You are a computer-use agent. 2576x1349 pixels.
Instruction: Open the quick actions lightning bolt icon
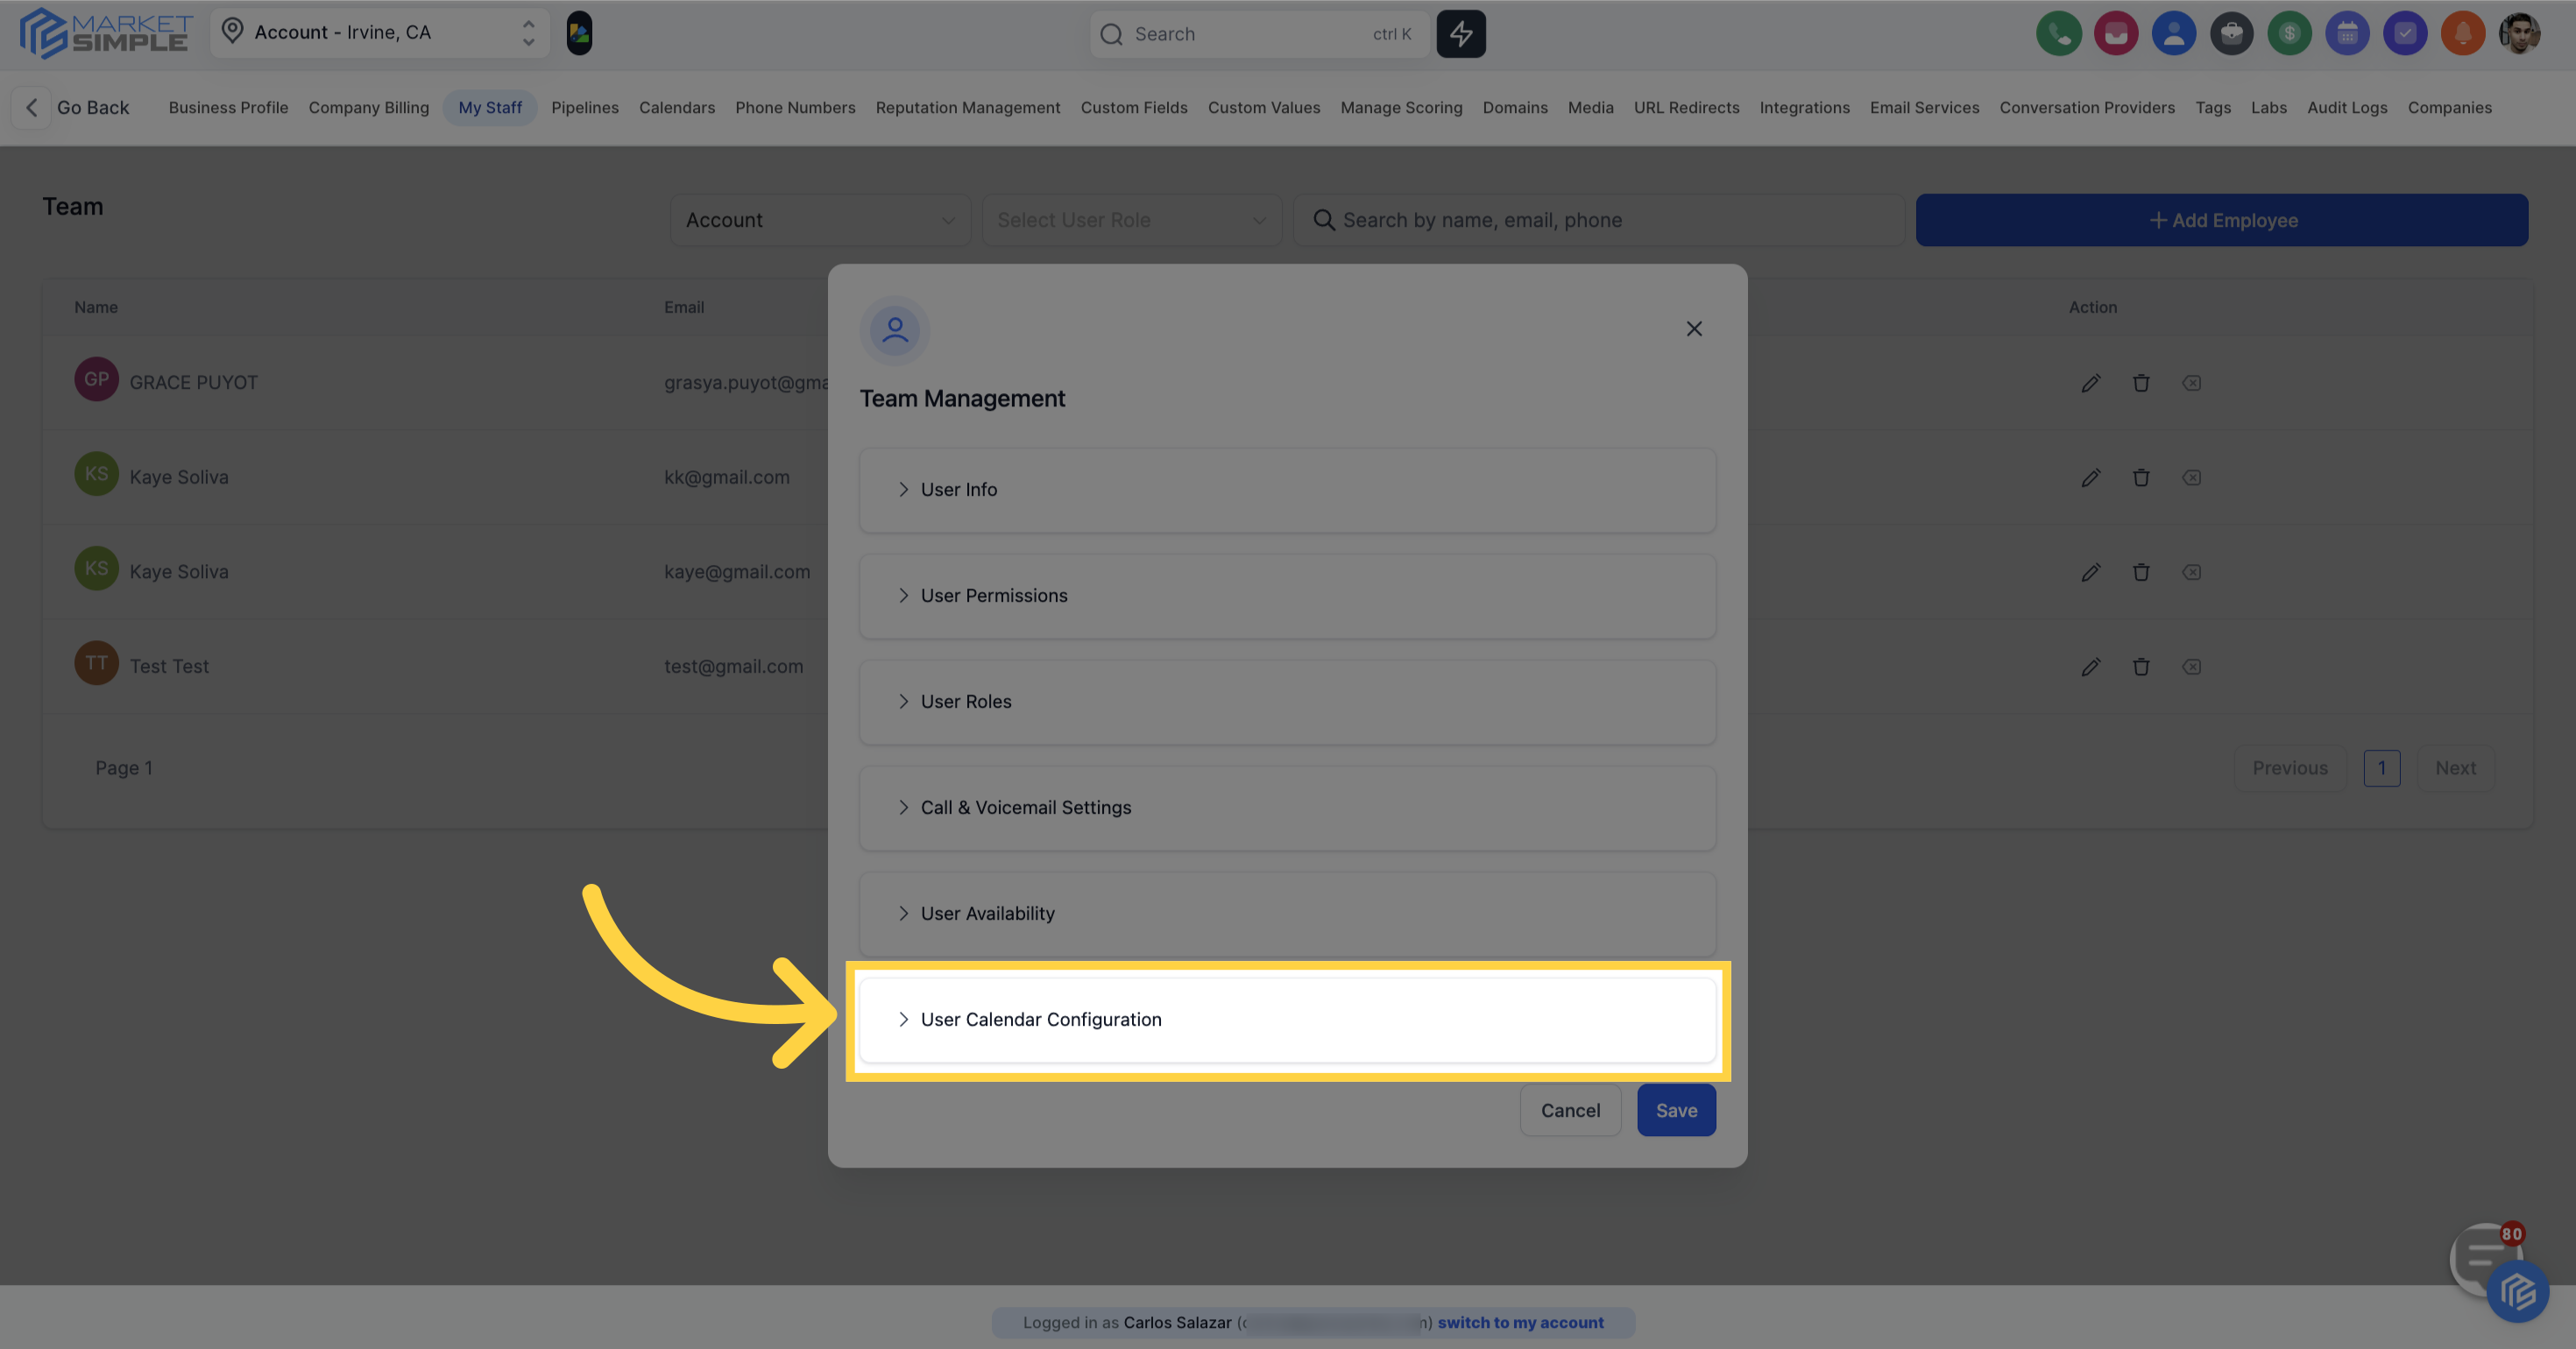click(1461, 33)
